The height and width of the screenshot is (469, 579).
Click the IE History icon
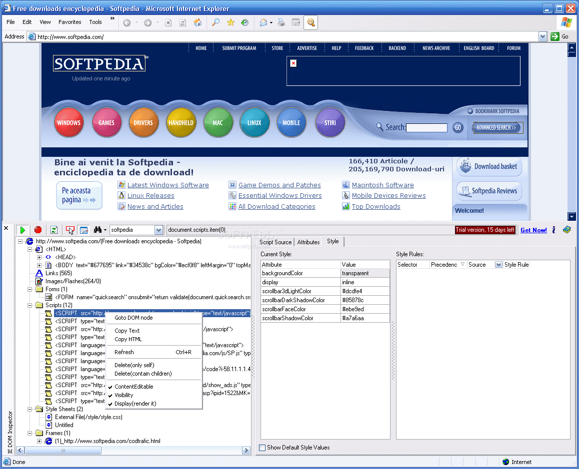coord(245,23)
